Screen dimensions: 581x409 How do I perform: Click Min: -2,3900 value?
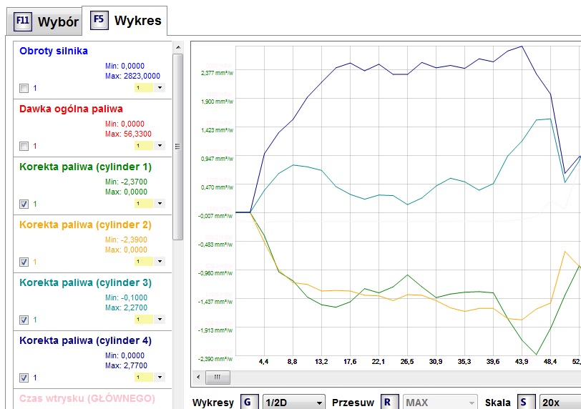[127, 240]
